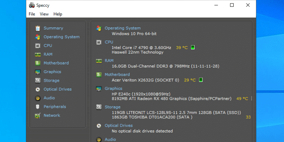Click the graphics temperature '49 °C' value

[x=242, y=99]
